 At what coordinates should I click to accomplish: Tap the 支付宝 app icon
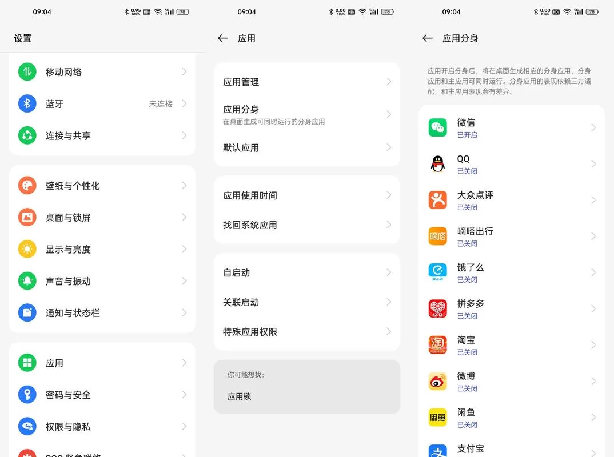click(x=438, y=451)
